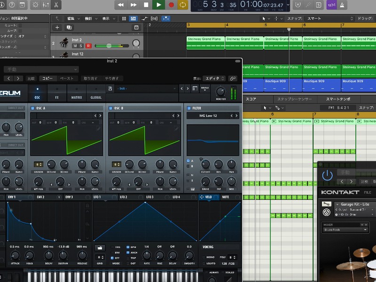Enable the OSC B oscillator
376x282 pixels.
[x=111, y=108]
